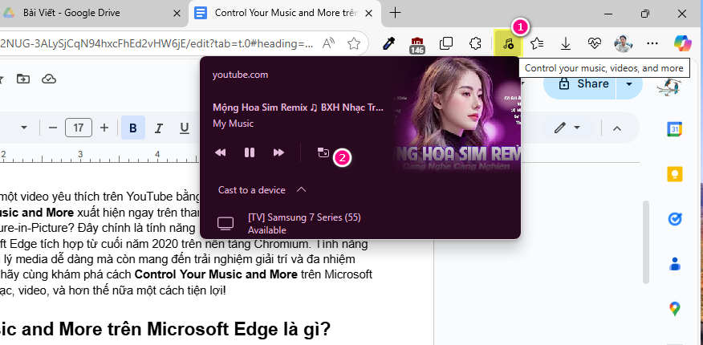The width and height of the screenshot is (703, 345).
Task: Collapse the Docs toolbar menus chevron
Action: [x=617, y=128]
